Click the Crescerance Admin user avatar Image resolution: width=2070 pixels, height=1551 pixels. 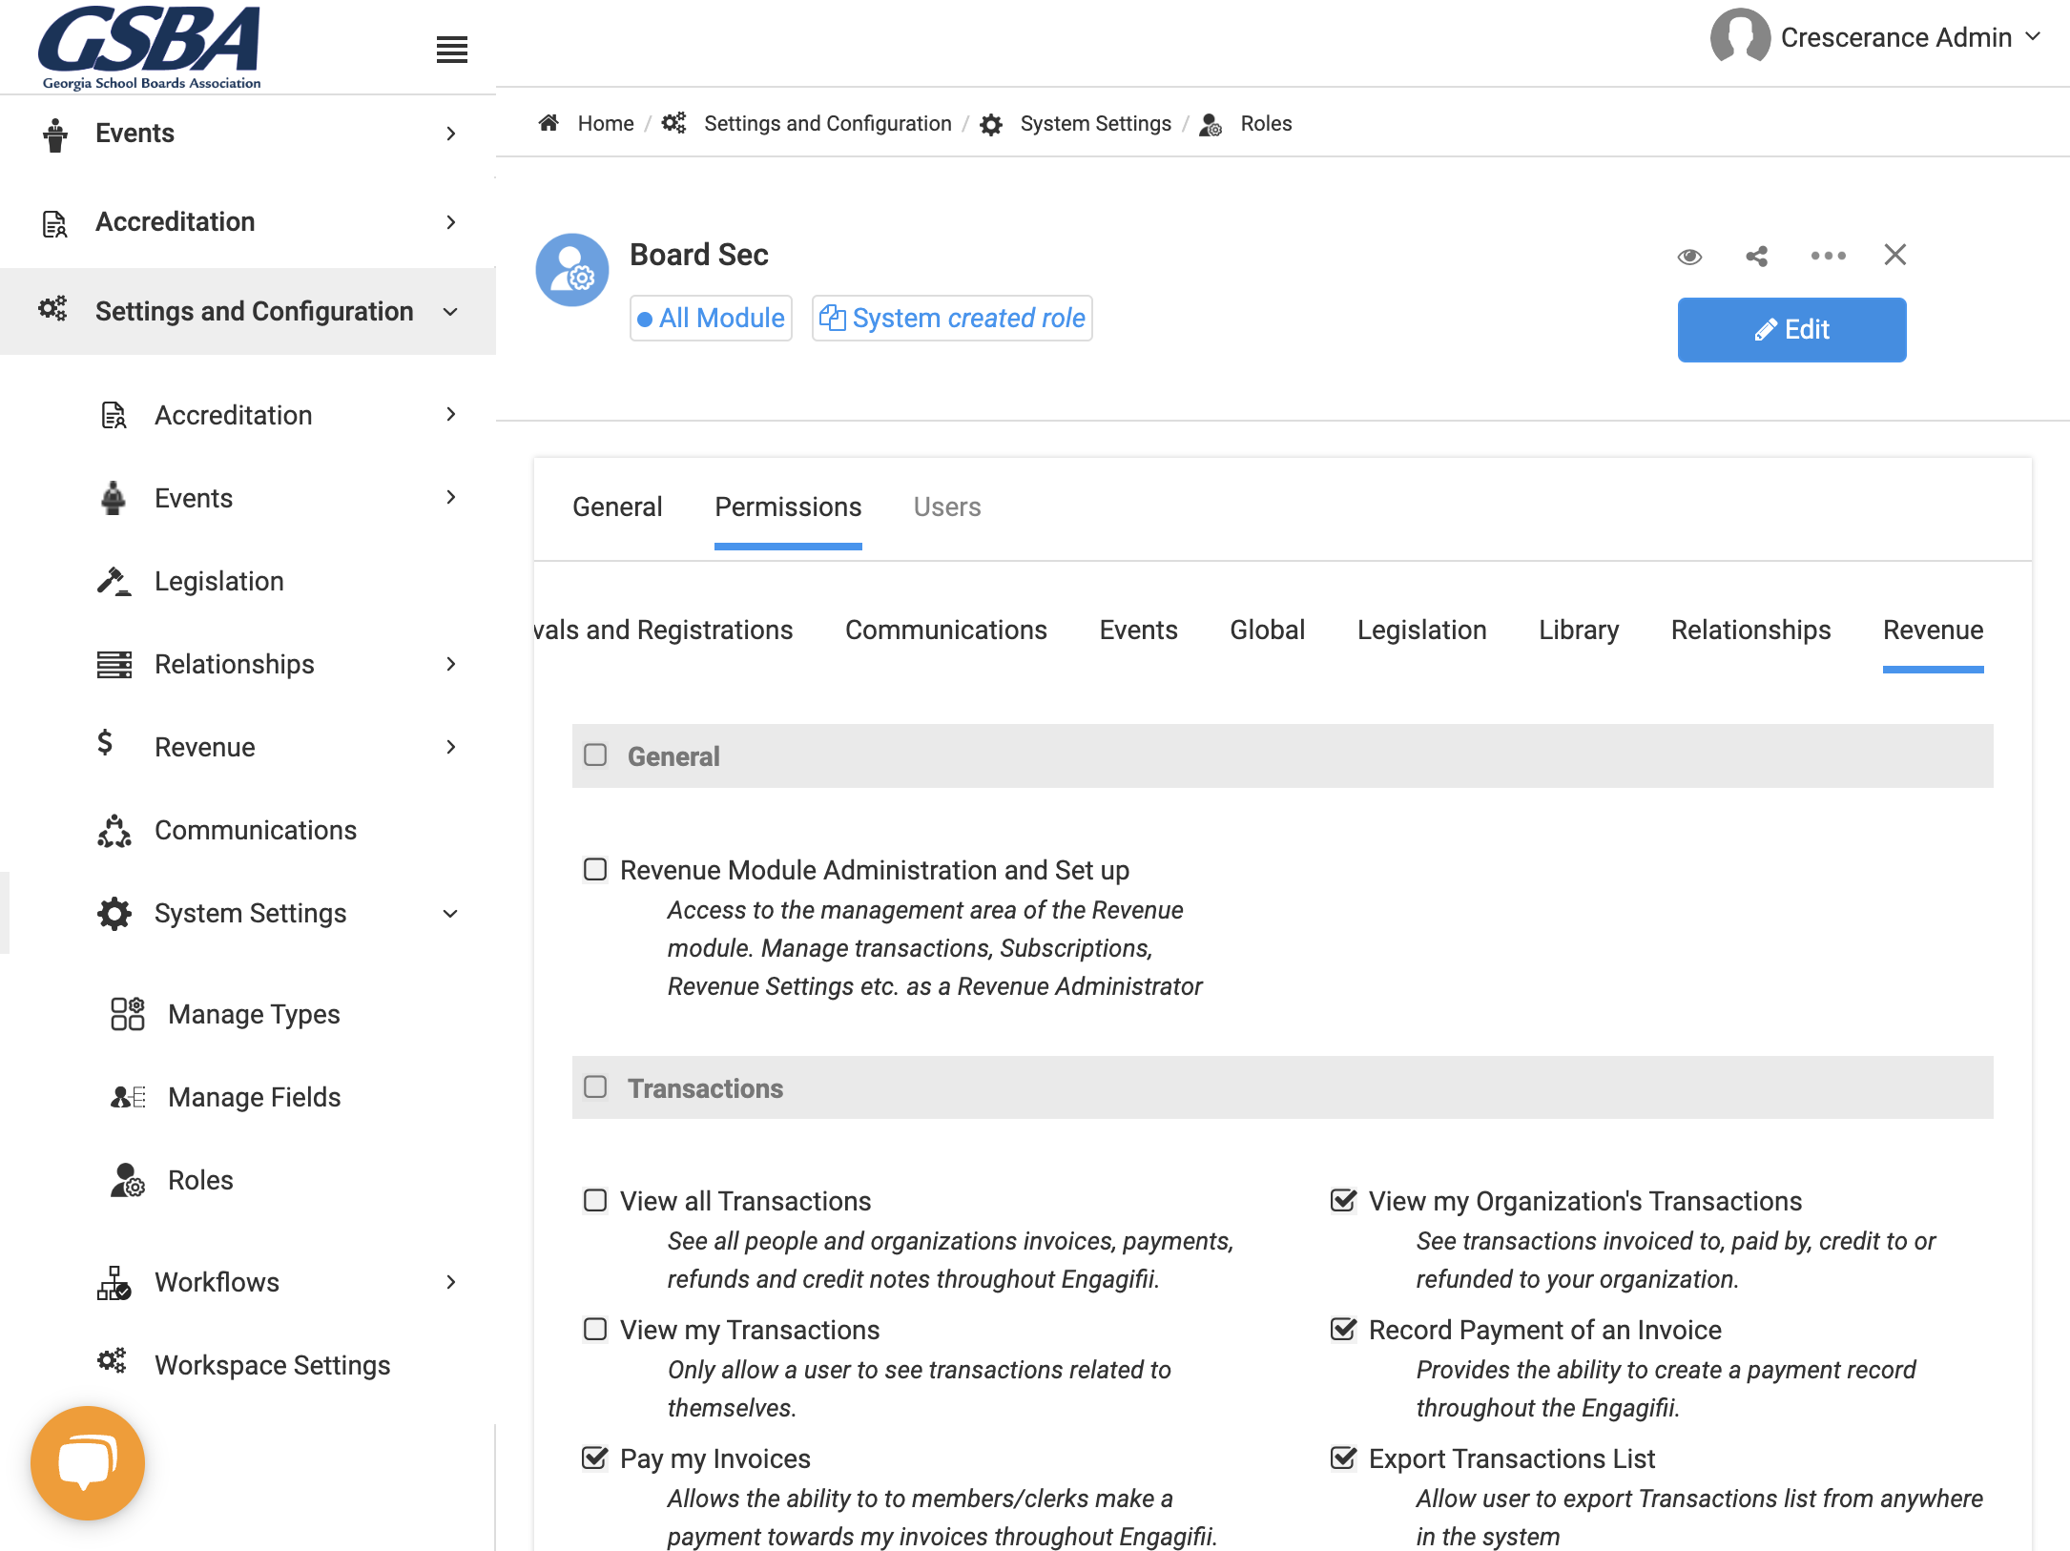pos(1740,37)
